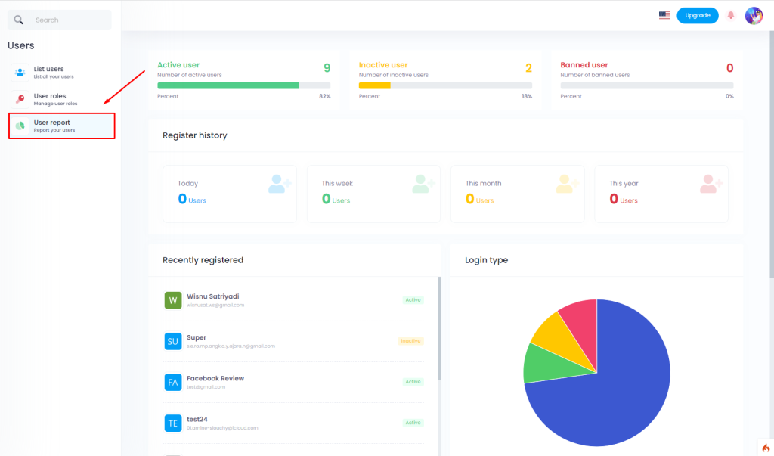774x456 pixels.
Task: Click the flame icon in bottom corner
Action: tap(765, 448)
